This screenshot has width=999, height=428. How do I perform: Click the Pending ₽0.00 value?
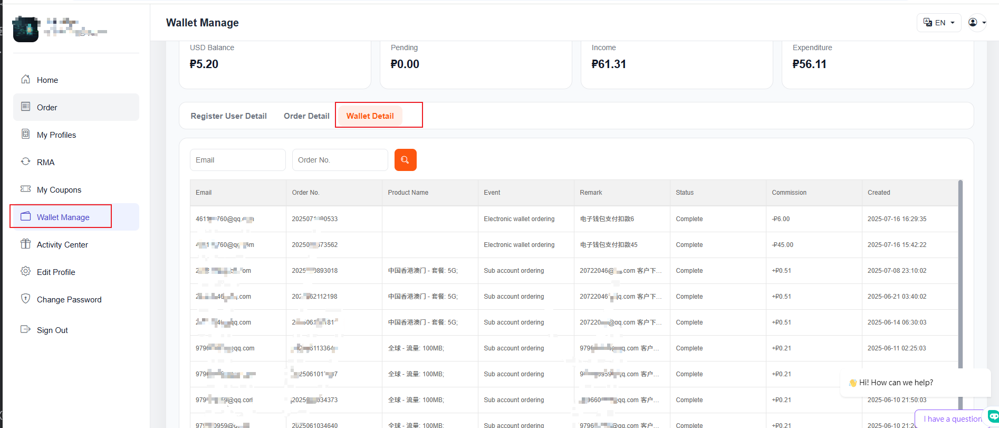click(405, 64)
